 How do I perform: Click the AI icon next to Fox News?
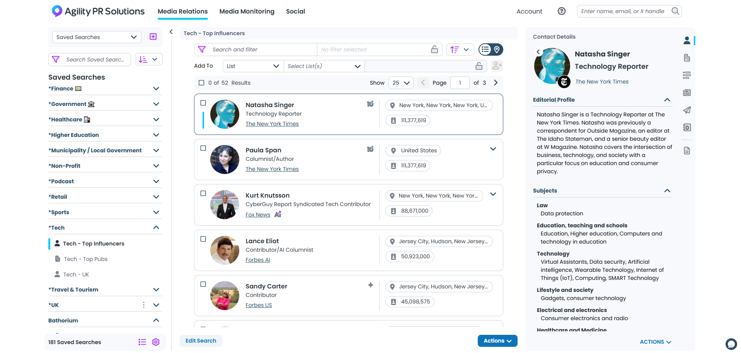(x=278, y=214)
